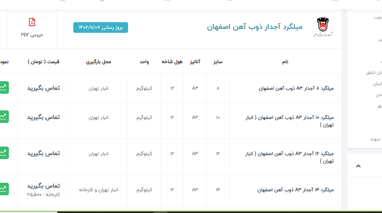Click 'تماس بگیرید' in the size 14 row
The width and height of the screenshot is (382, 213).
click(x=43, y=186)
